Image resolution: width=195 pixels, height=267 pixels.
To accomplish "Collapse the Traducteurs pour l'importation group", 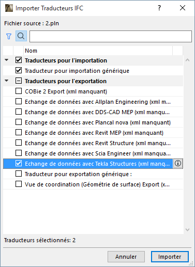I will coord(7,60).
